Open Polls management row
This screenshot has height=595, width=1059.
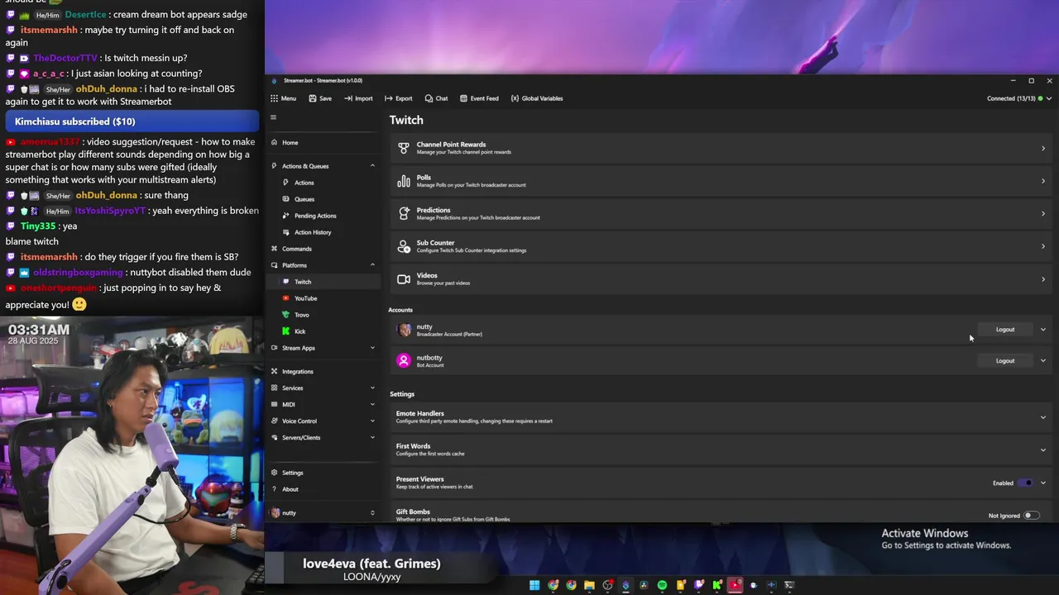[721, 181]
